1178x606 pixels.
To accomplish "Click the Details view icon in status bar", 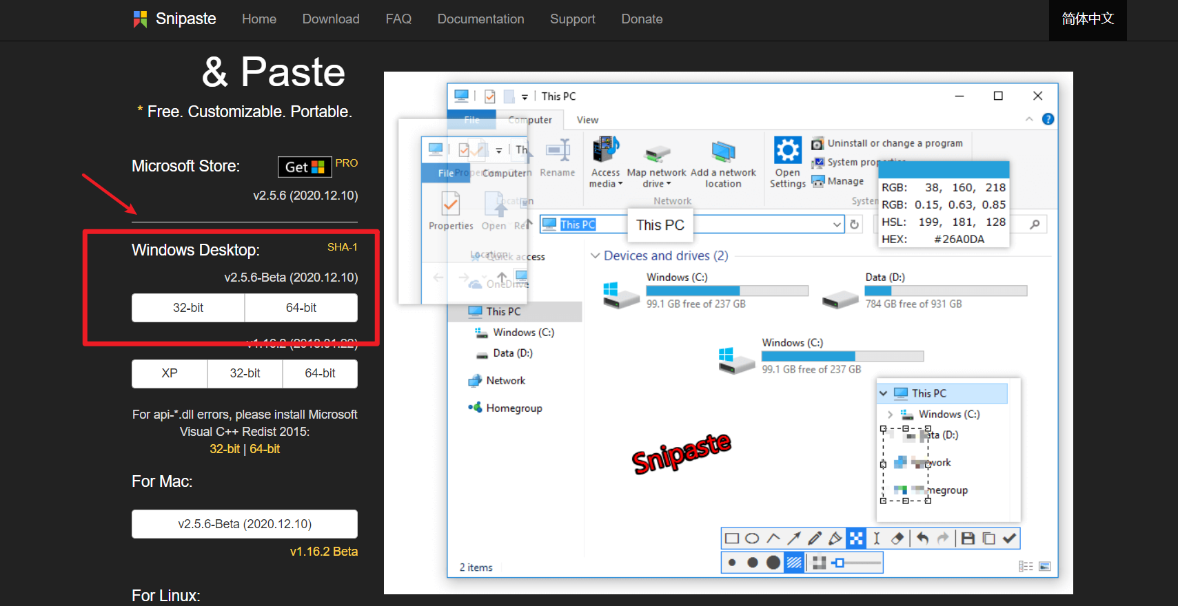I will [x=1026, y=566].
